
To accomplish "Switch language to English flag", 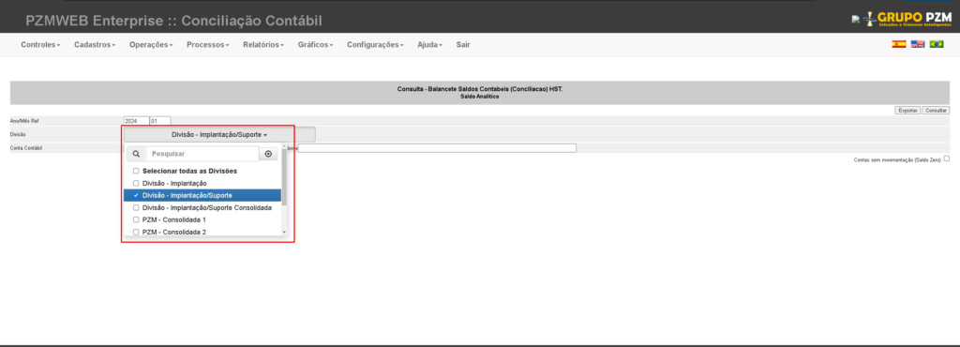I will pos(917,44).
